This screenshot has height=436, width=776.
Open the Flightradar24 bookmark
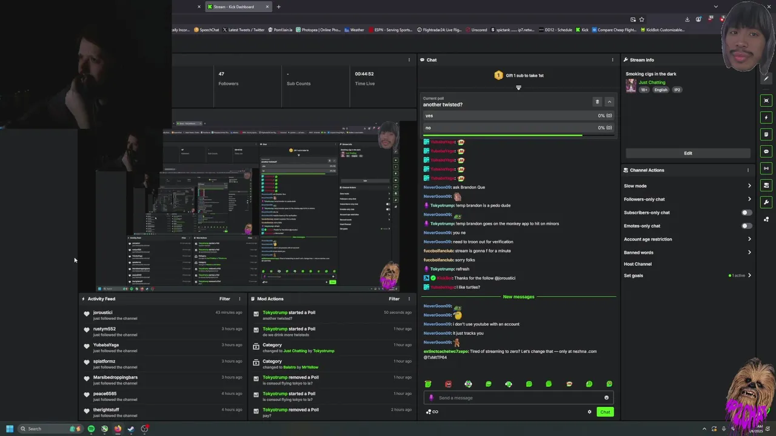click(438, 30)
